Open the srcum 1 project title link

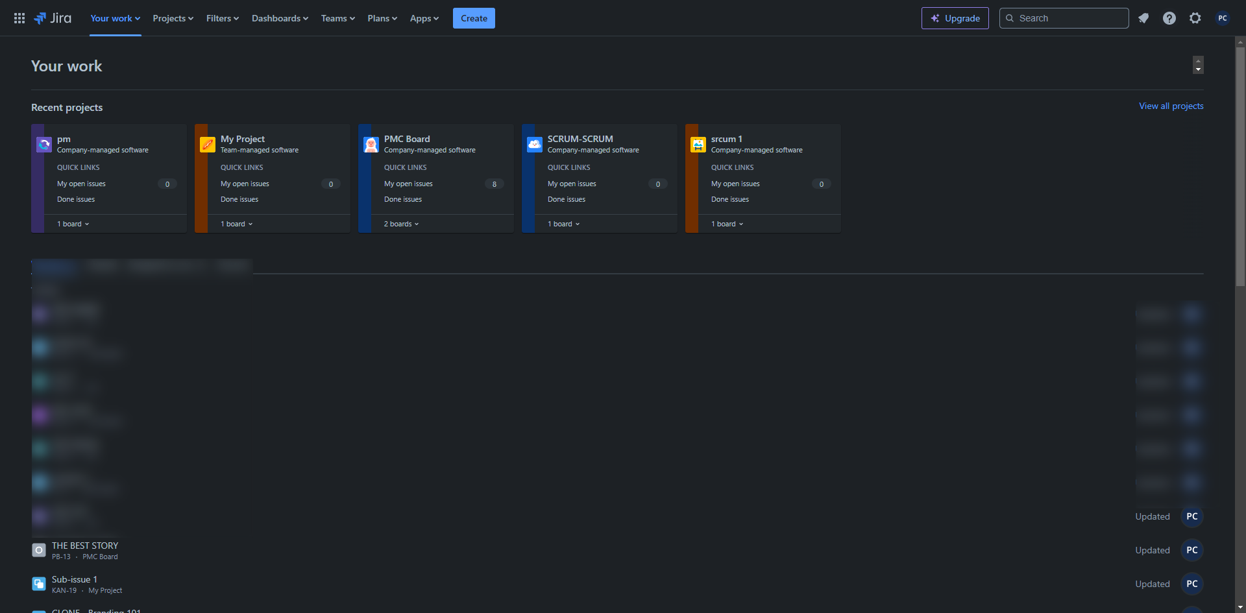727,139
